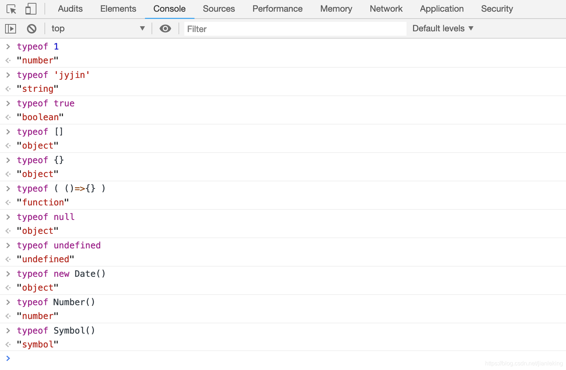Open the 'top' JavaScript context dropdown
The image size is (566, 370).
point(98,28)
